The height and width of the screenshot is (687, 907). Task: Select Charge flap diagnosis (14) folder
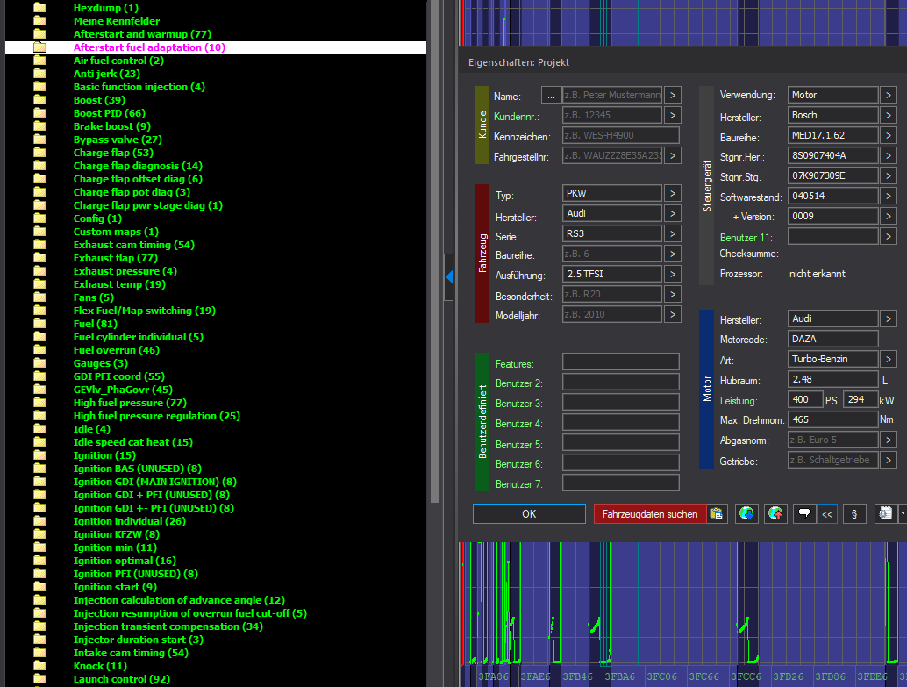click(x=139, y=166)
